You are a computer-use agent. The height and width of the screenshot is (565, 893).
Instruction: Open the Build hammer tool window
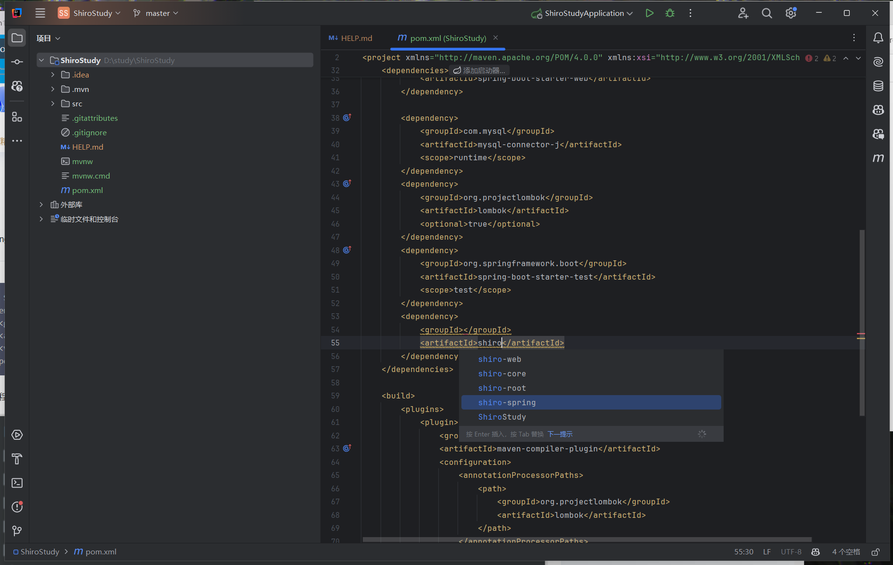point(17,459)
